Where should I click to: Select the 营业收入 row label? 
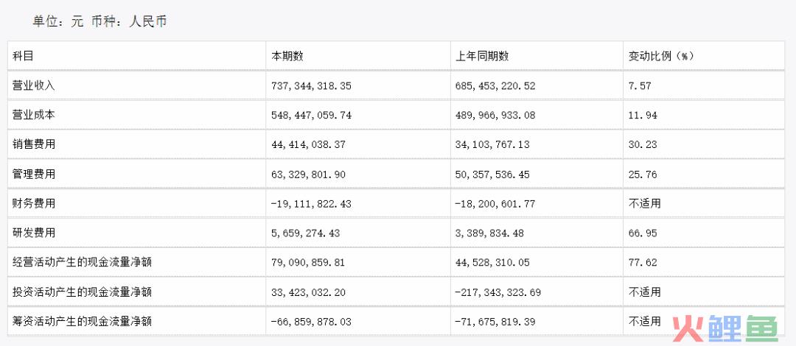33,85
